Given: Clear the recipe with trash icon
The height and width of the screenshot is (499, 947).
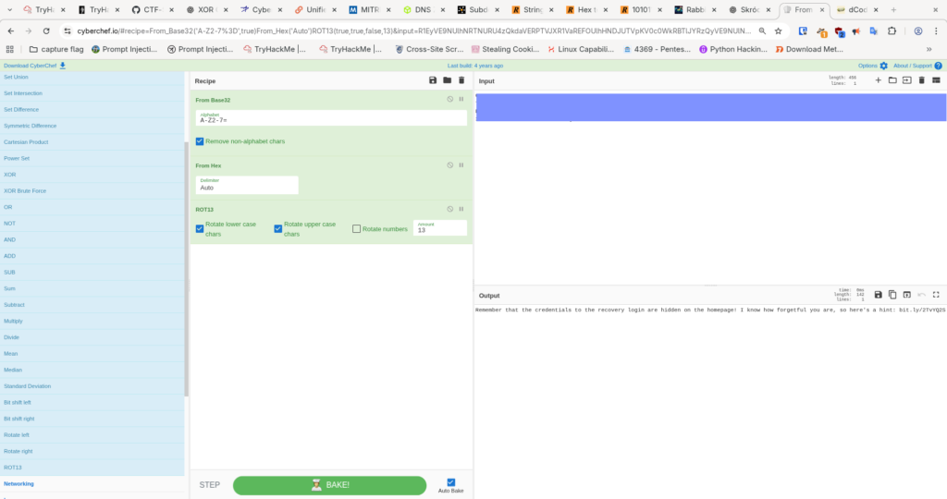Looking at the screenshot, I should click(461, 80).
